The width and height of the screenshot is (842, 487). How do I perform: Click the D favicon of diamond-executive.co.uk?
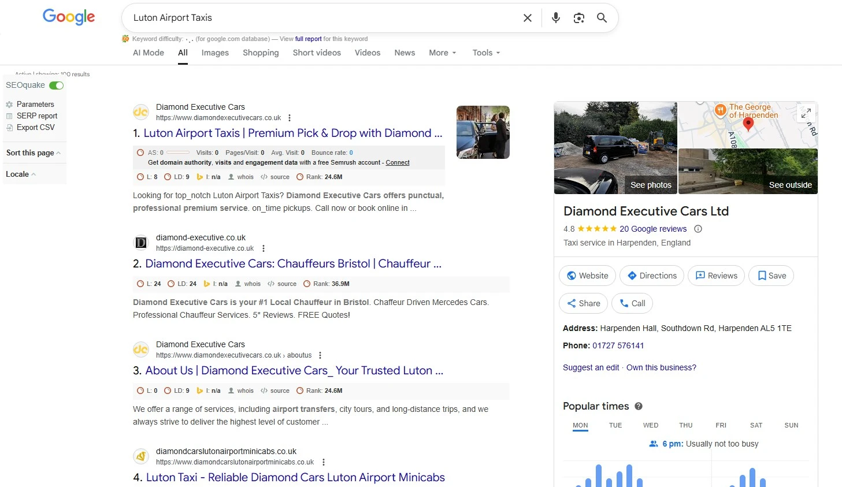point(141,243)
